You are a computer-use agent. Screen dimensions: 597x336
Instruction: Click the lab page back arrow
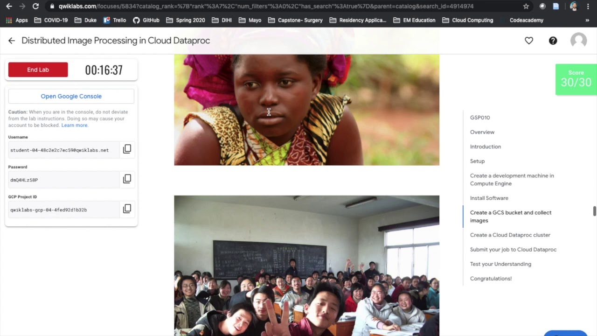point(12,41)
